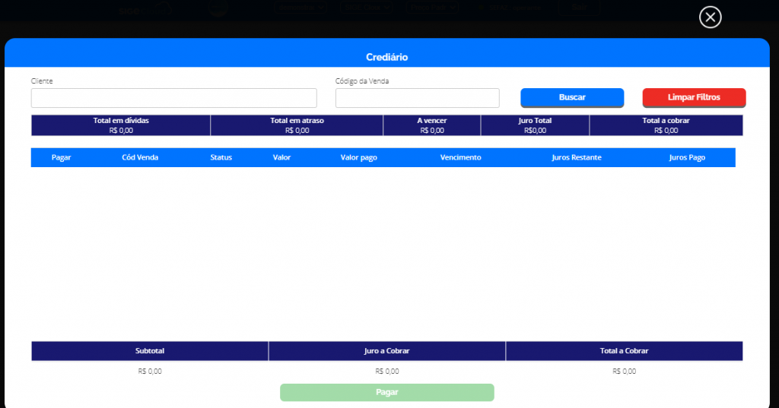Click the Cliente input field

click(173, 98)
